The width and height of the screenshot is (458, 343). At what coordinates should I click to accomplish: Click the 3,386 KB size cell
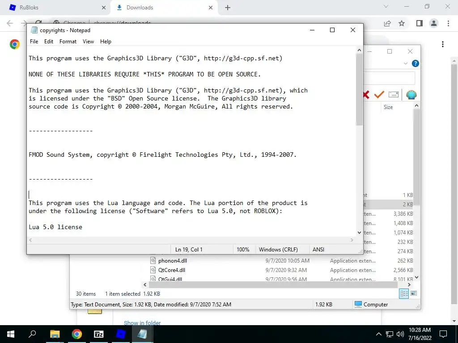point(403,214)
